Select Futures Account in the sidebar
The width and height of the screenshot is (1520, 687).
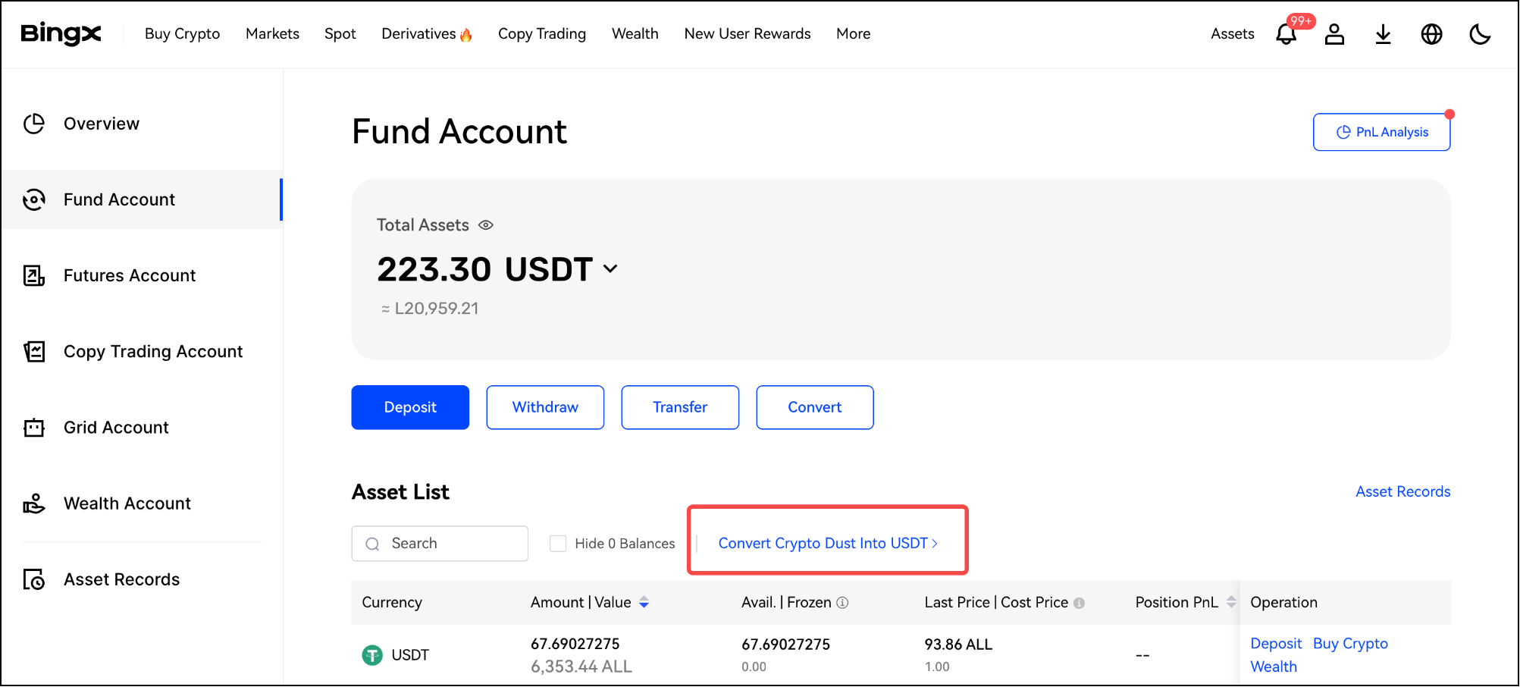130,275
